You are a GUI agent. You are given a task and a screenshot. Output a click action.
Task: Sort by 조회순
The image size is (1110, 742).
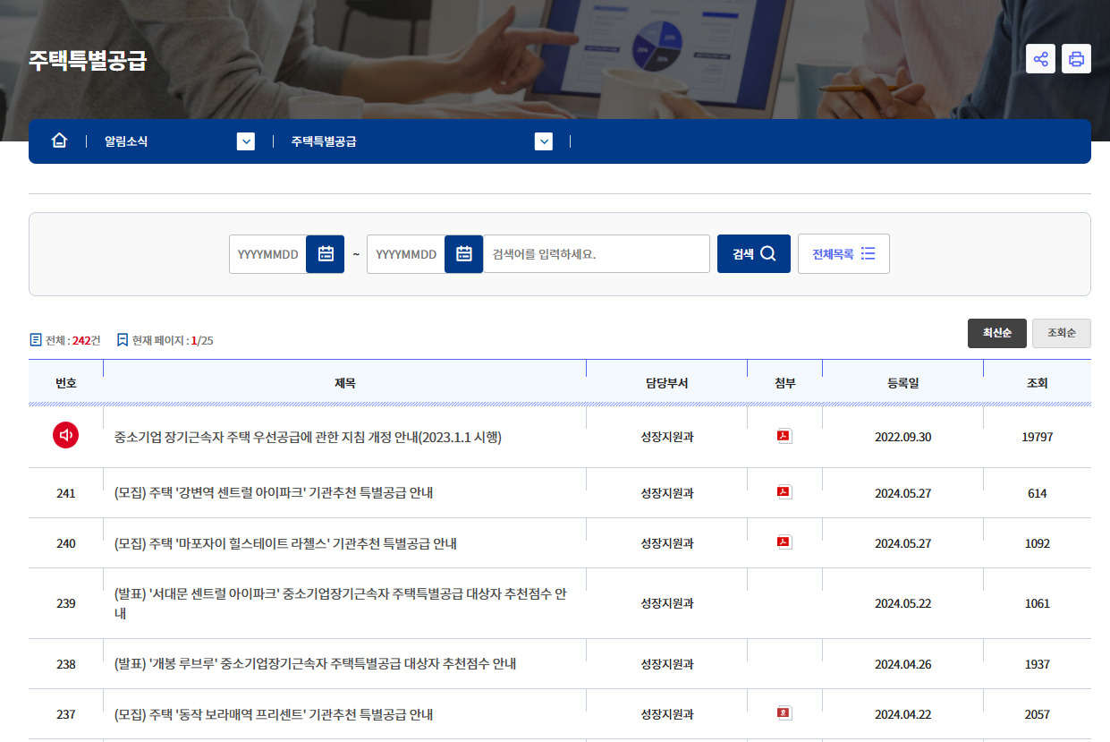1062,333
